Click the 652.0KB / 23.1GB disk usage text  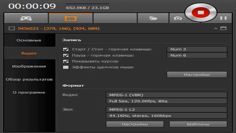coord(87,8)
